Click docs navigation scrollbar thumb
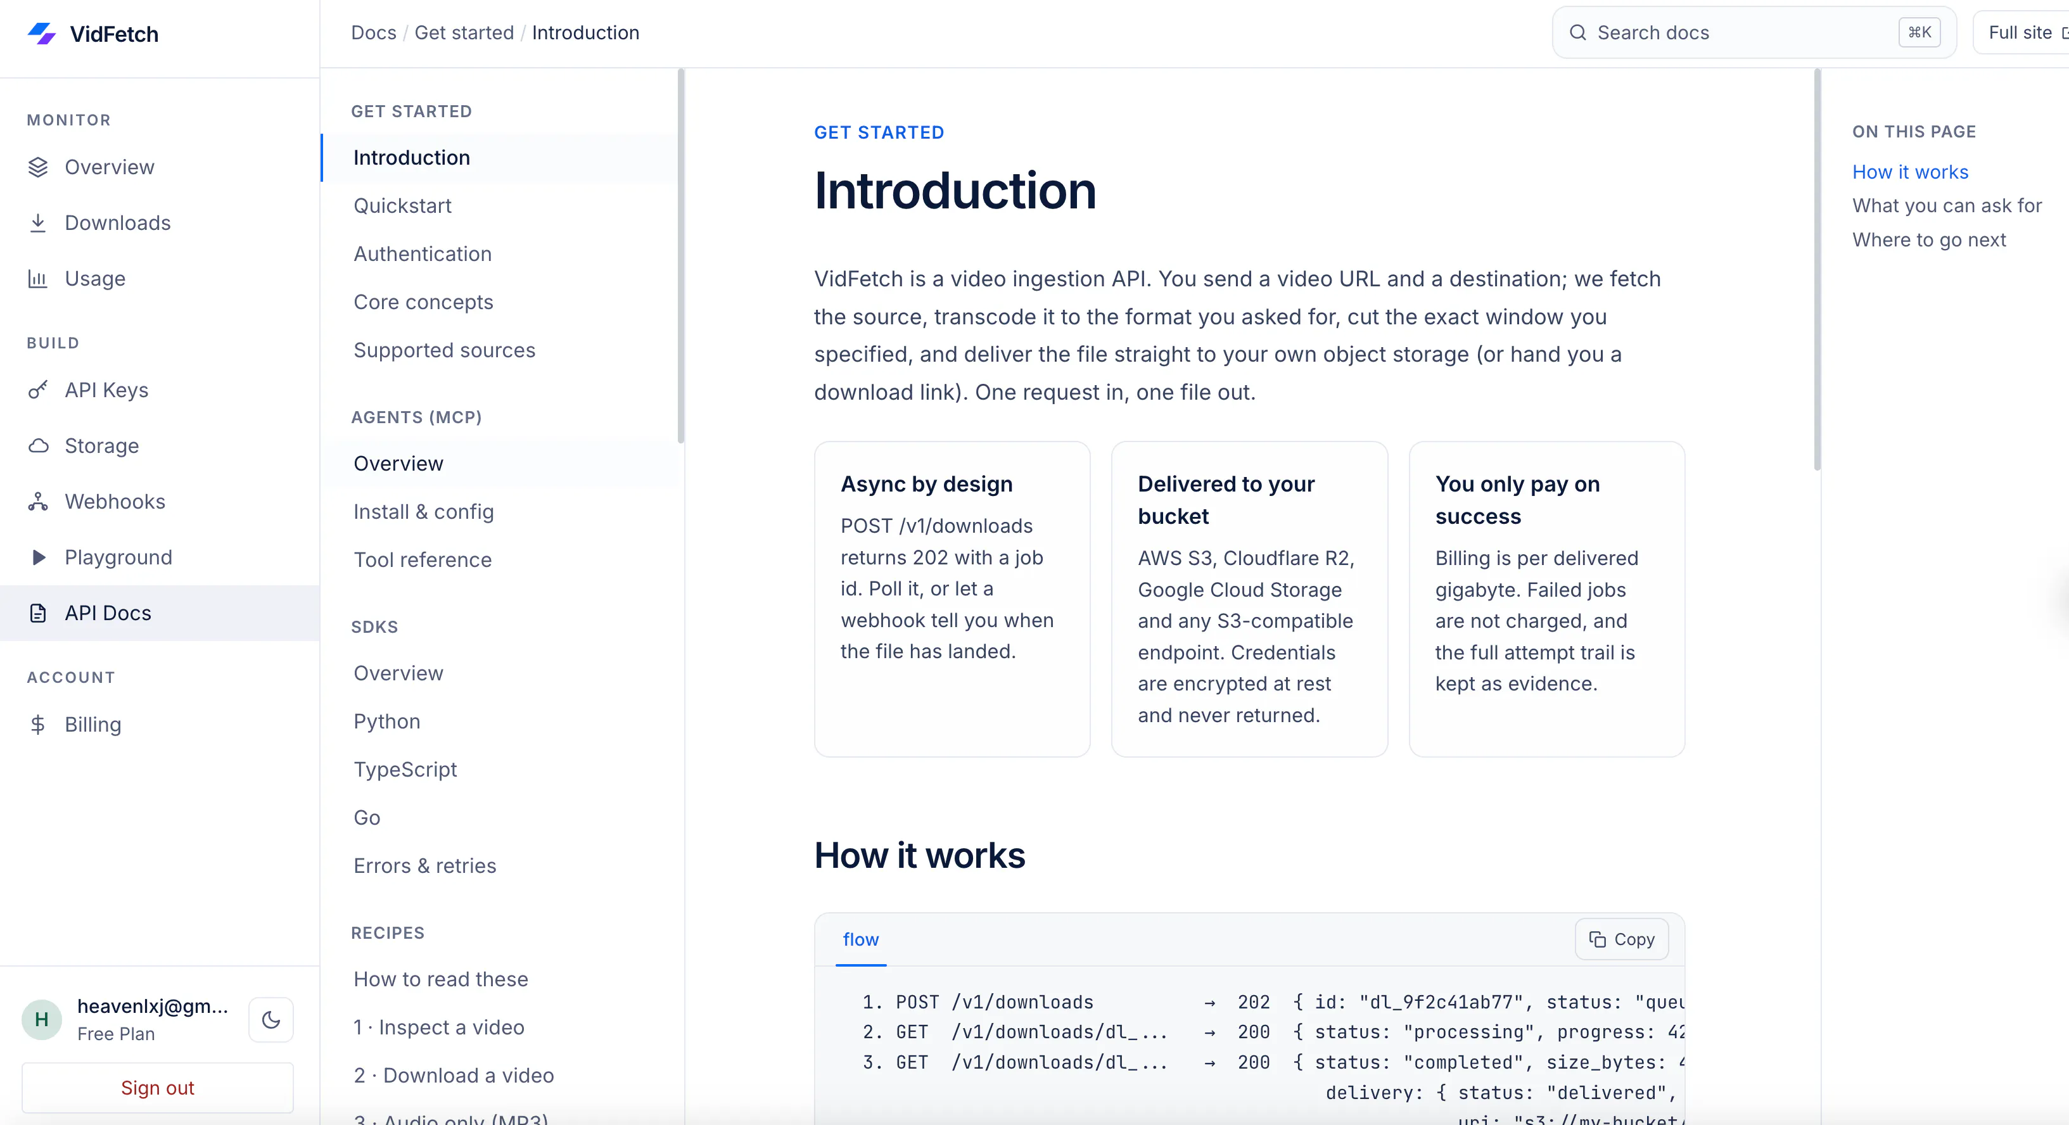Viewport: 2069px width, 1125px height. [681, 255]
